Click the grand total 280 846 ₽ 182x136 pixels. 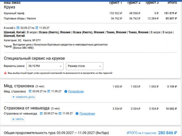(x=168, y=133)
